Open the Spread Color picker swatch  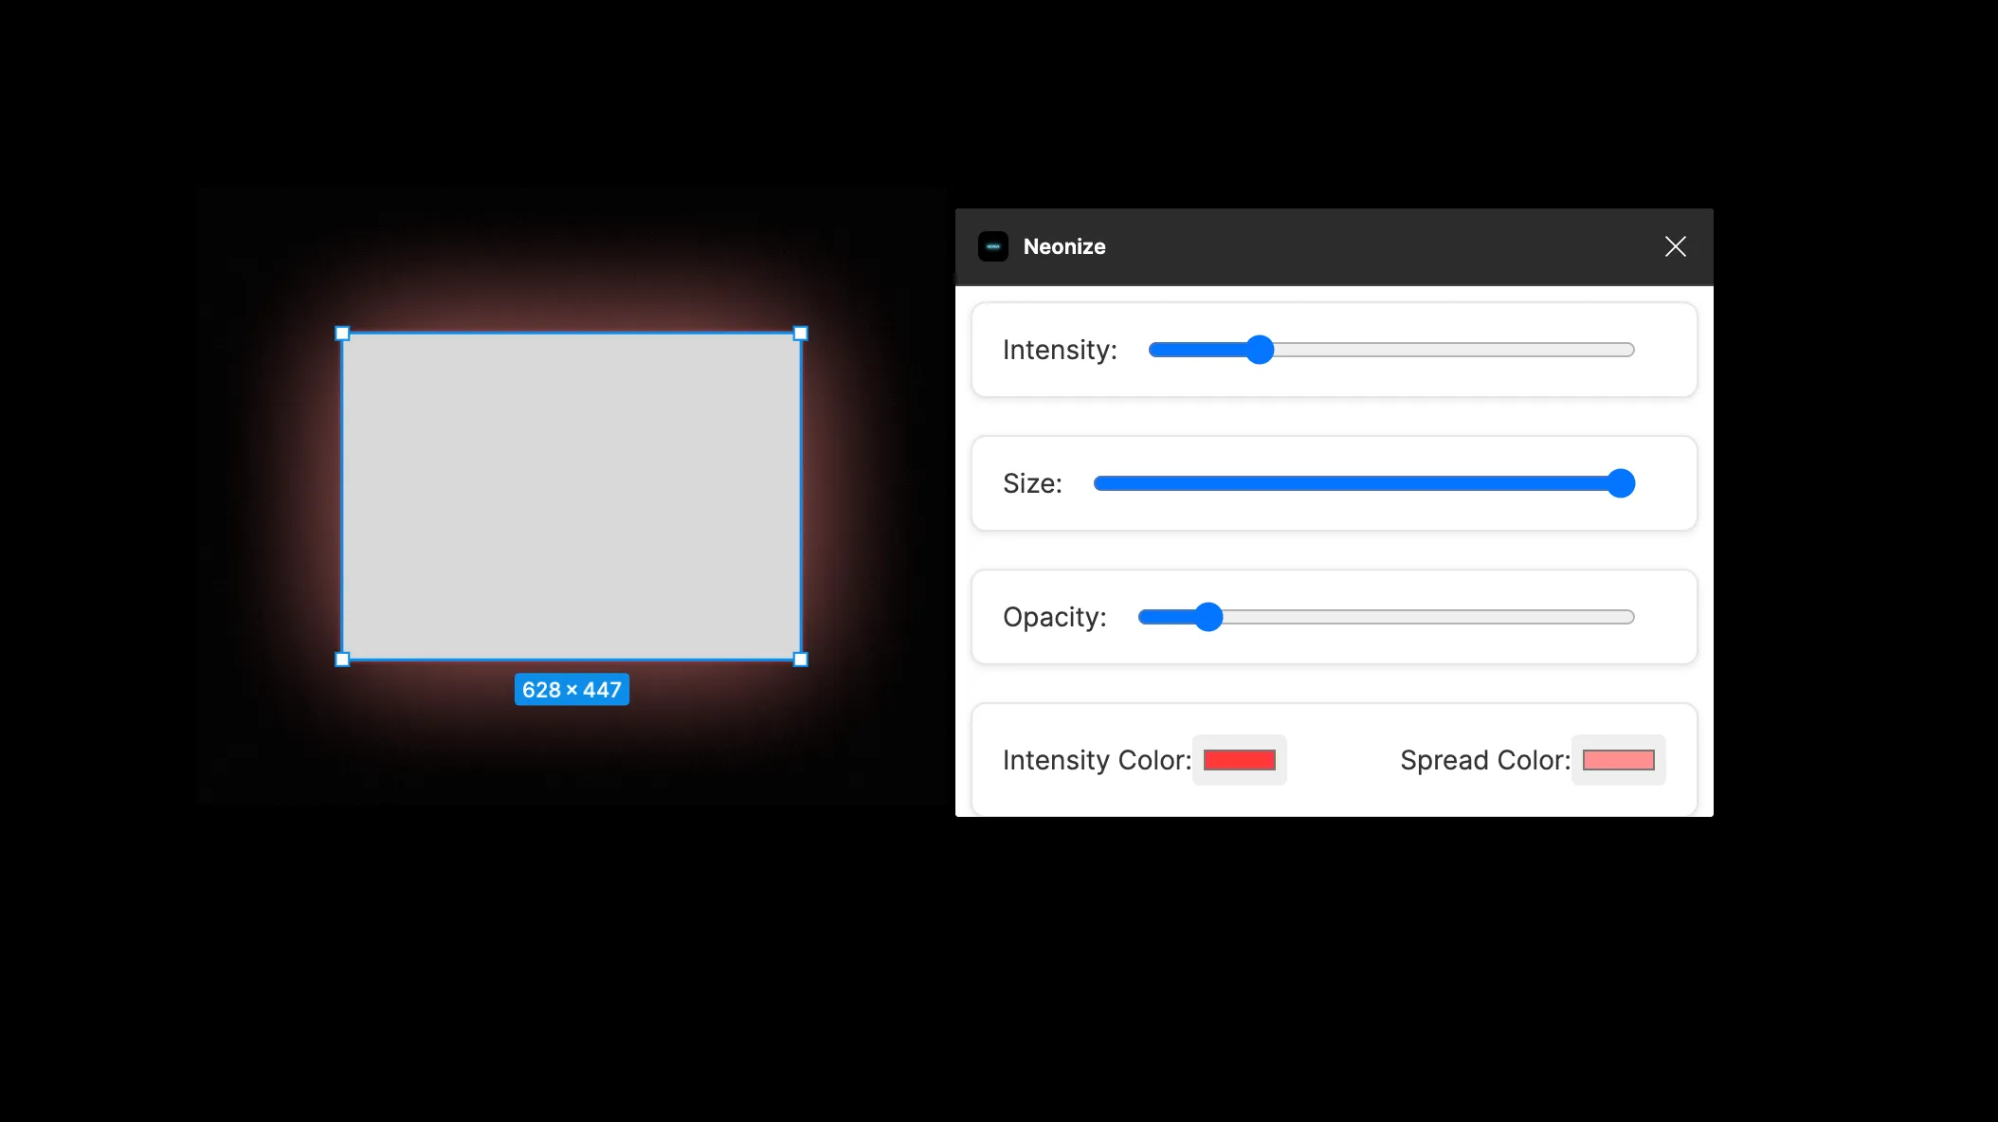click(1618, 760)
